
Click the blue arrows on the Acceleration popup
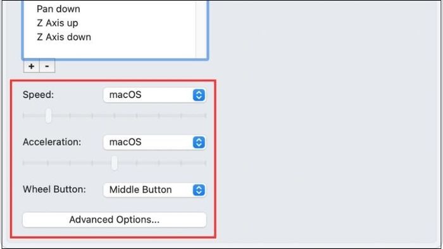[199, 142]
